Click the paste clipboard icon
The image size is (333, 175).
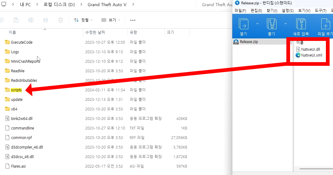coord(16,20)
